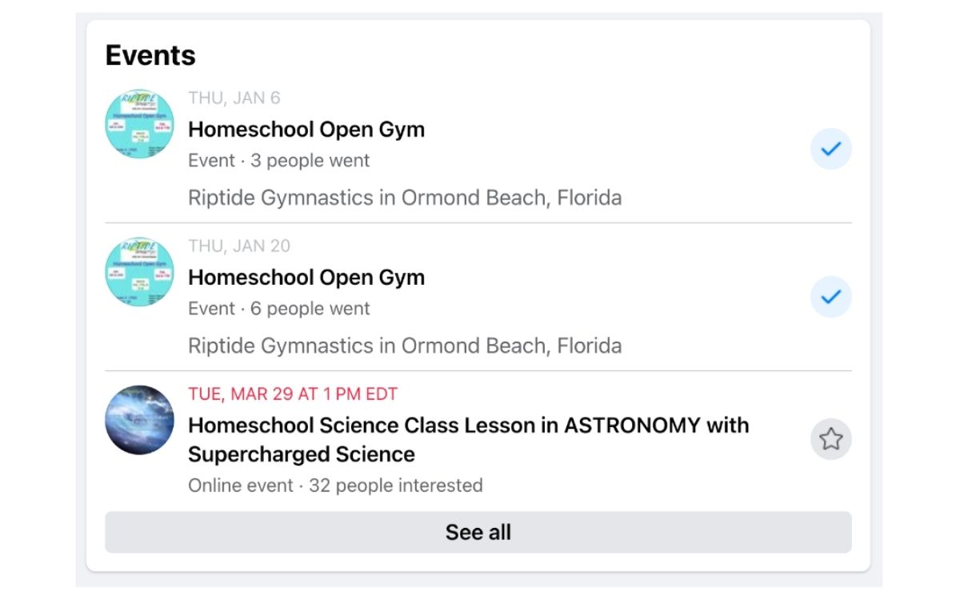This screenshot has height=600, width=960.
Task: Click the THU, JAN 20 date label
Action: 239,246
